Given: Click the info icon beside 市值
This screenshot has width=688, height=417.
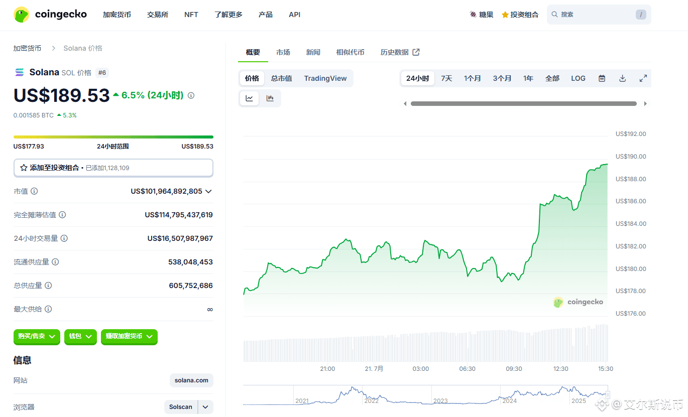Looking at the screenshot, I should click(x=34, y=191).
